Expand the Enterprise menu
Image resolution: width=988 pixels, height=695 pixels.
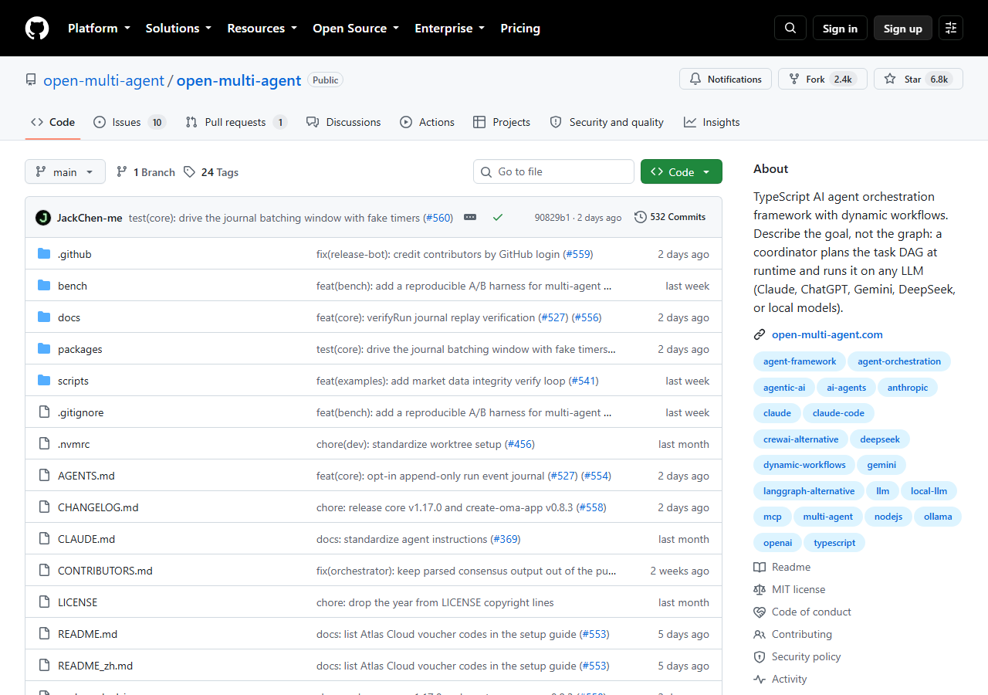(x=450, y=28)
